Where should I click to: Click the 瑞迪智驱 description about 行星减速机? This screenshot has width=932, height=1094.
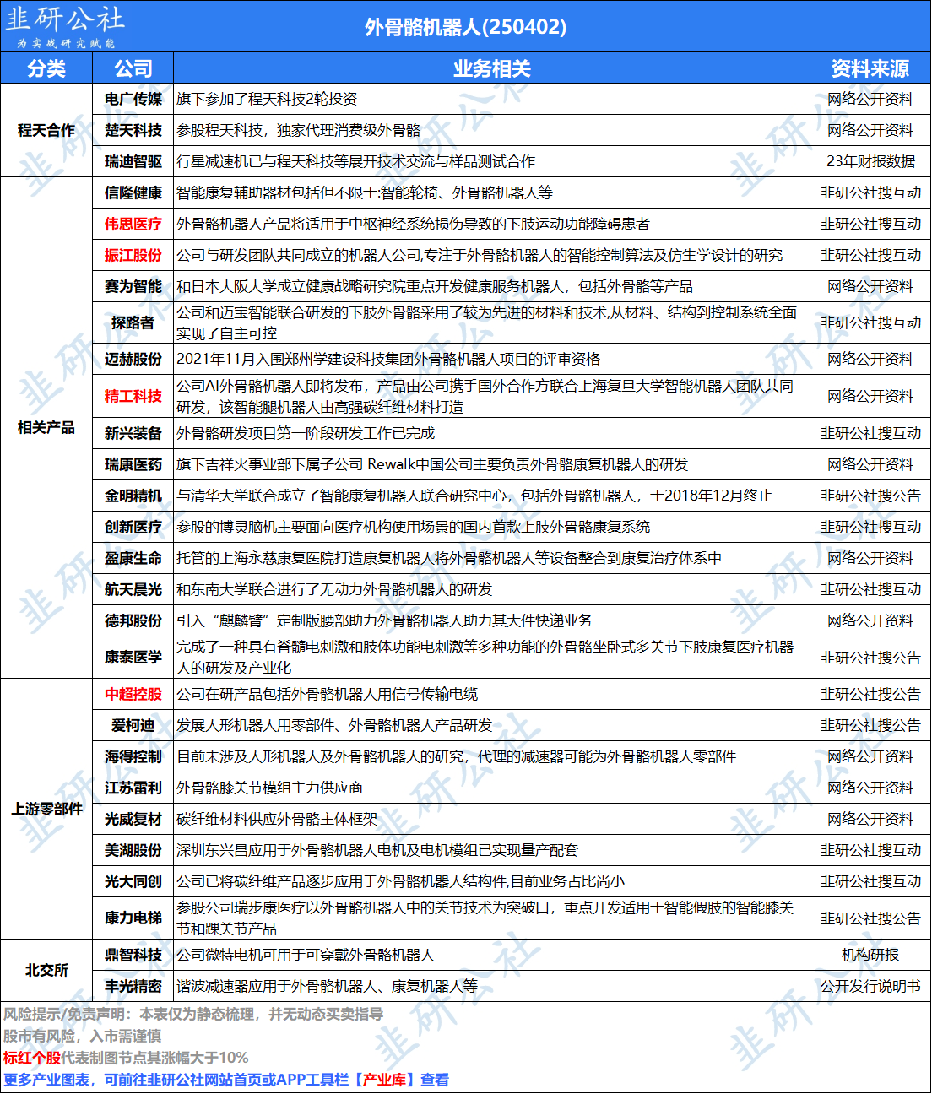[x=355, y=161]
